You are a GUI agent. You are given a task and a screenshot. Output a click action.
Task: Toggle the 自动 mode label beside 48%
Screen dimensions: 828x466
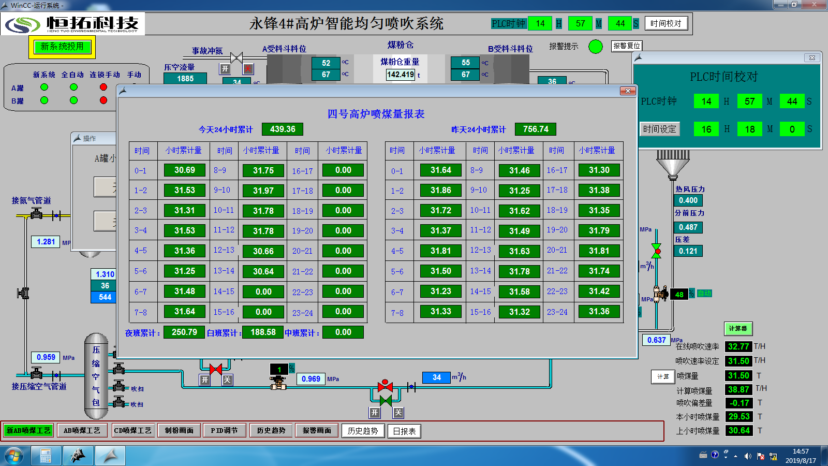(704, 294)
